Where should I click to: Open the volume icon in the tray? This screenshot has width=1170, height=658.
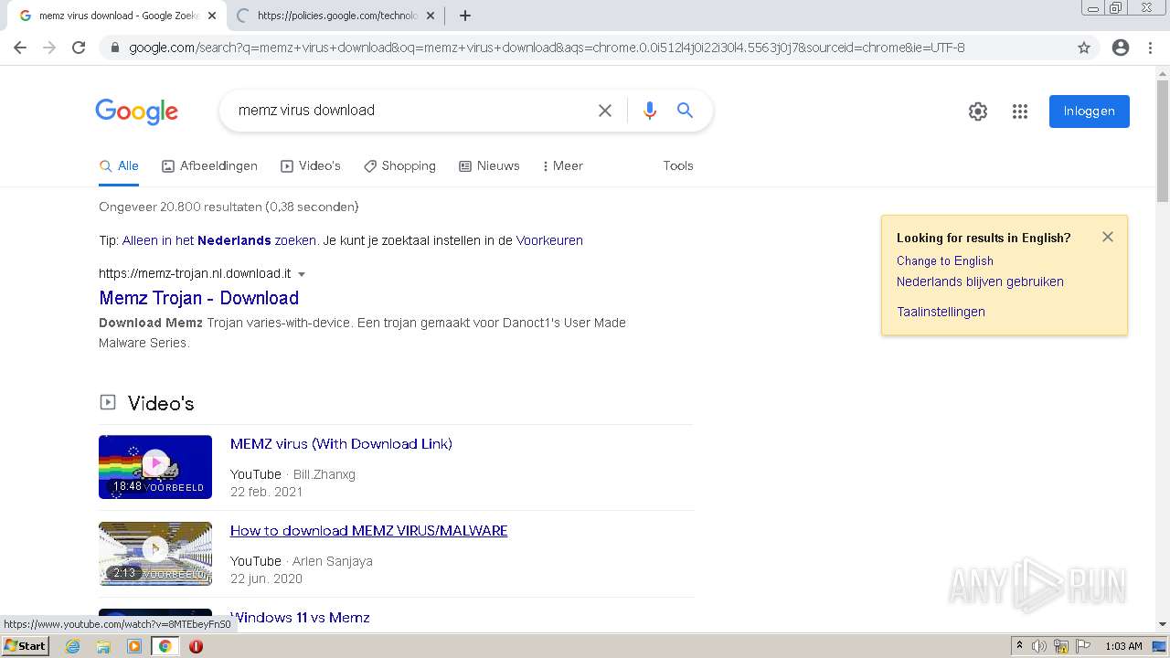[x=1039, y=646]
